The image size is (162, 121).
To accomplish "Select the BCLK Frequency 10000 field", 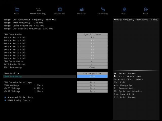I will pos(92,67).
